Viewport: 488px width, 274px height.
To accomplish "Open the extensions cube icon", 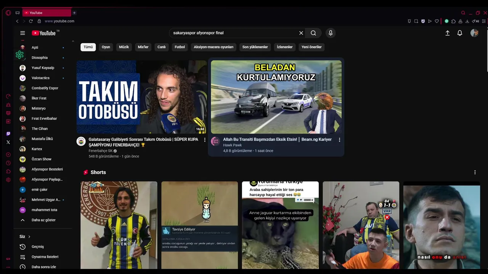I will [453, 21].
